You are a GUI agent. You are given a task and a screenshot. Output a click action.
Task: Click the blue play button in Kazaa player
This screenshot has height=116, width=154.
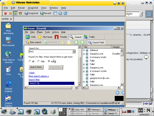click(x=117, y=93)
